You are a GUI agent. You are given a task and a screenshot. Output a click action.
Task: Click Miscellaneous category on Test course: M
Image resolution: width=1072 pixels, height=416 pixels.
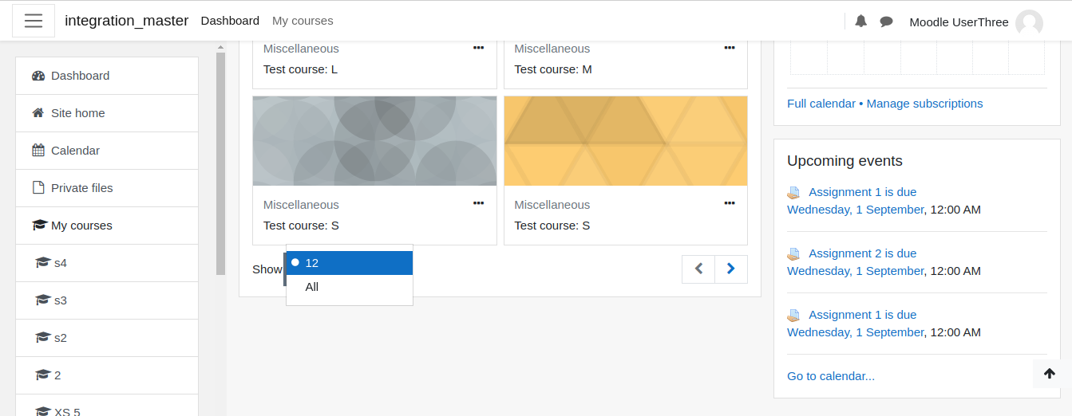click(552, 49)
